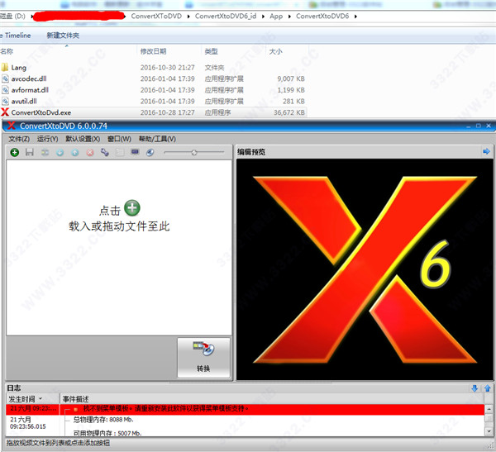Click the burn disc toolbar icon
This screenshot has width=496, height=452.
150,153
